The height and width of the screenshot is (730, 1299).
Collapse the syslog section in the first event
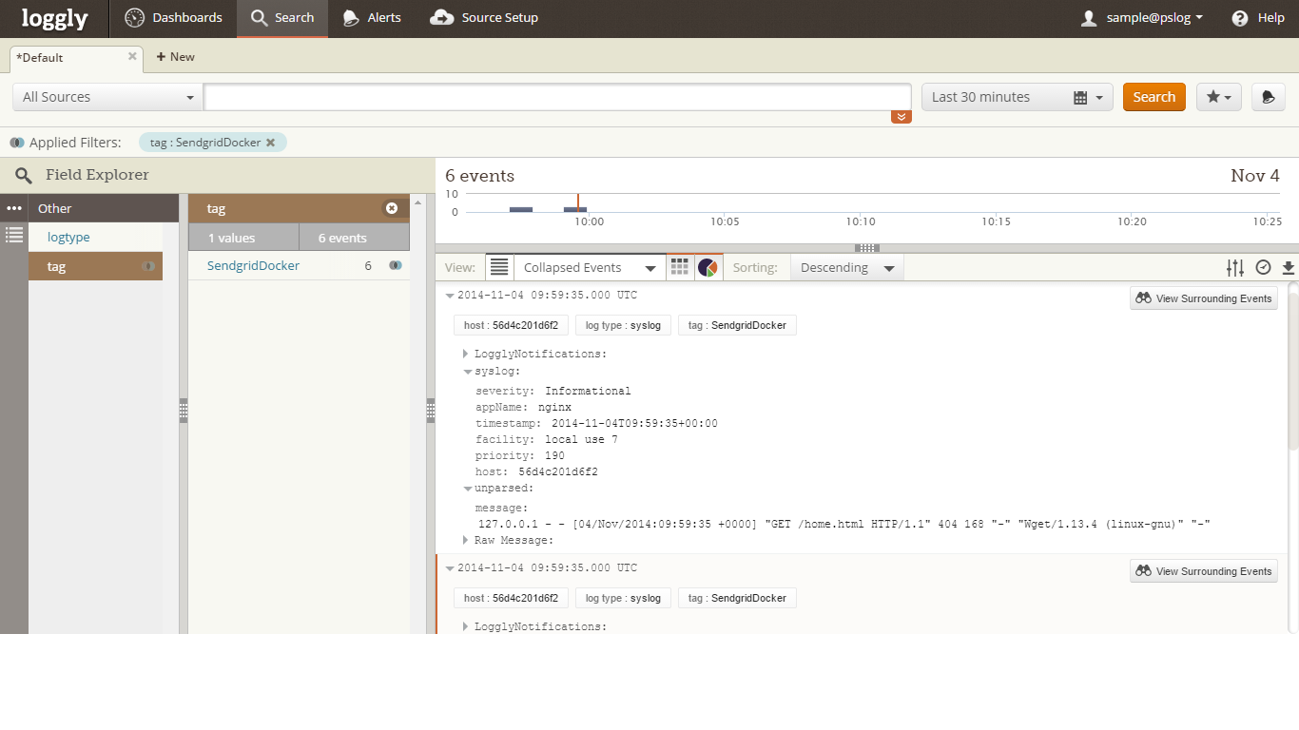[468, 372]
